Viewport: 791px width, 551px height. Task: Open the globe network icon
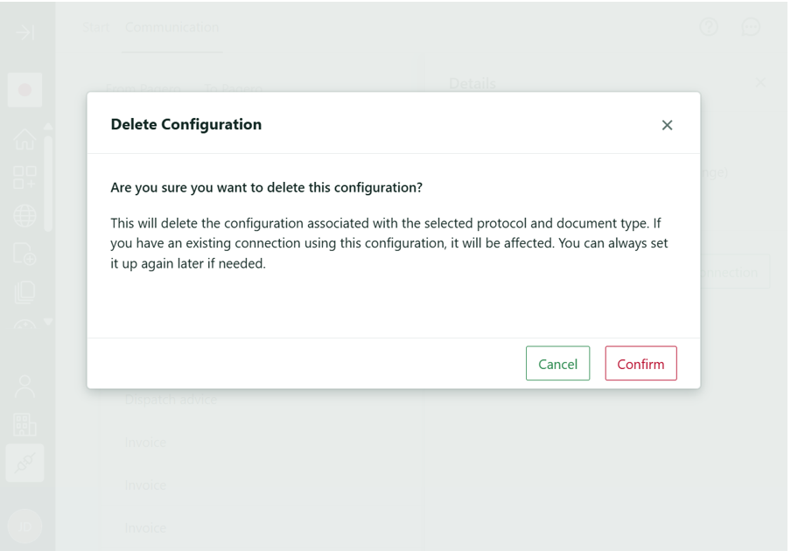click(25, 215)
